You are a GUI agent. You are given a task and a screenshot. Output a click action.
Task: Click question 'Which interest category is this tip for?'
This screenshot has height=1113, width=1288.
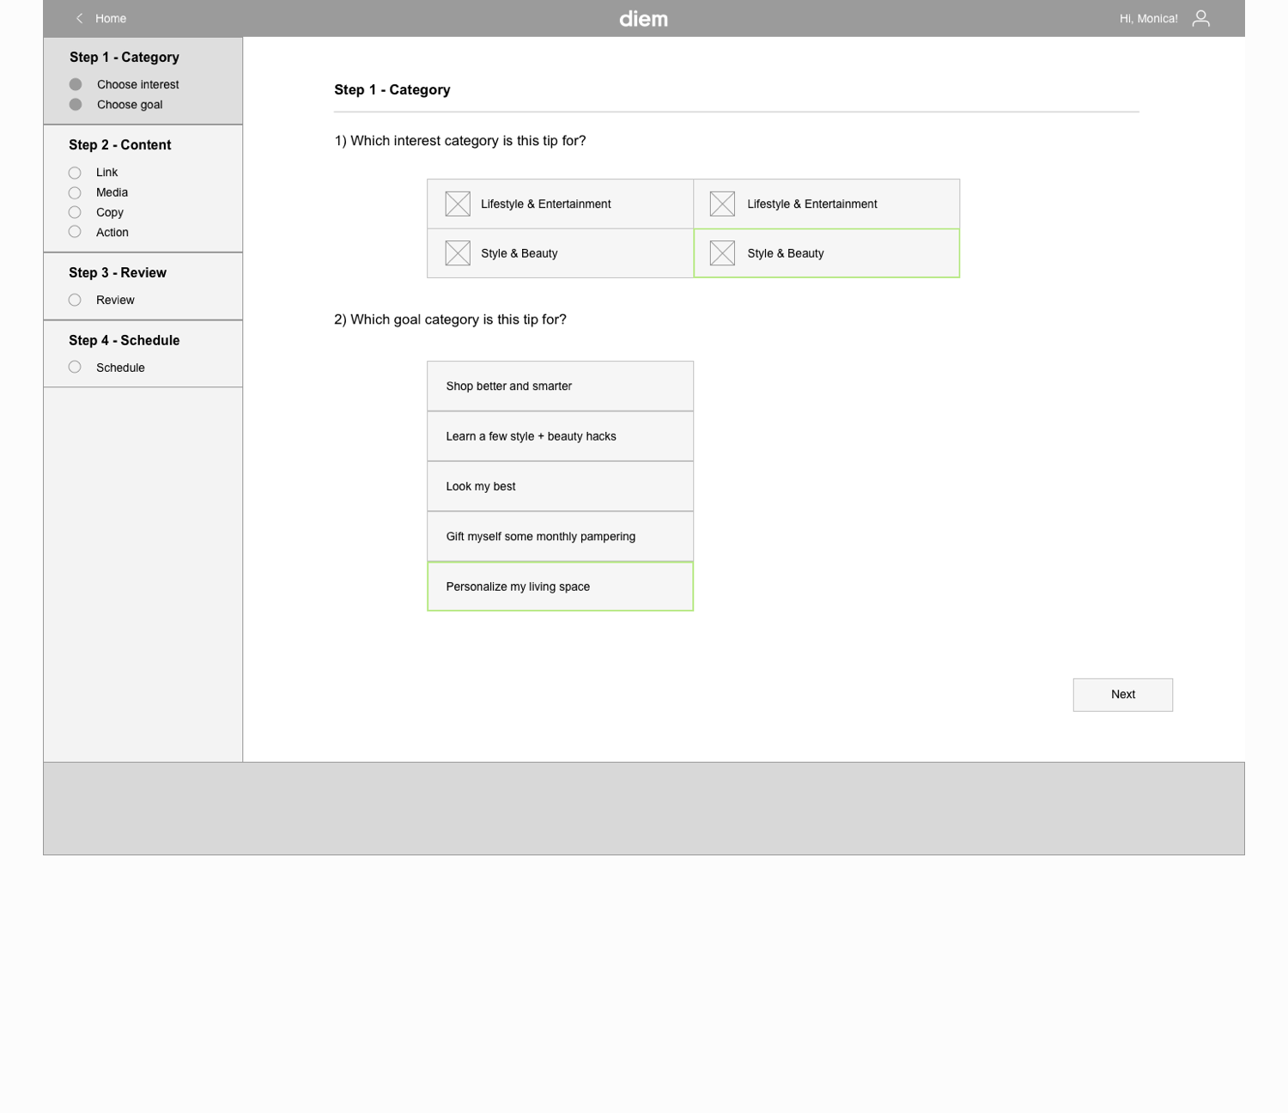(460, 141)
